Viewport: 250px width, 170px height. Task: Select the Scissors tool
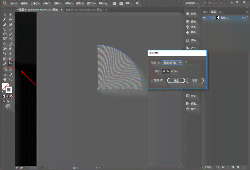[x=11, y=39]
